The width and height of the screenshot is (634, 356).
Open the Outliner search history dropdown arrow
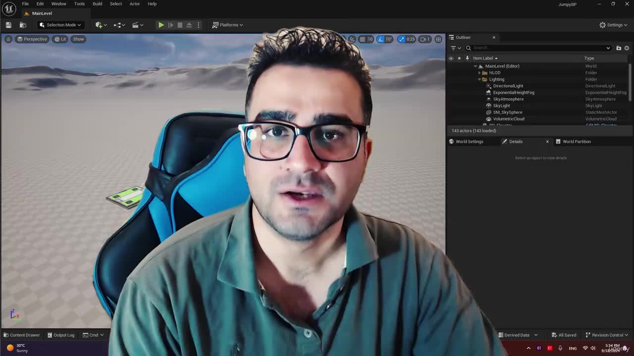coord(608,48)
